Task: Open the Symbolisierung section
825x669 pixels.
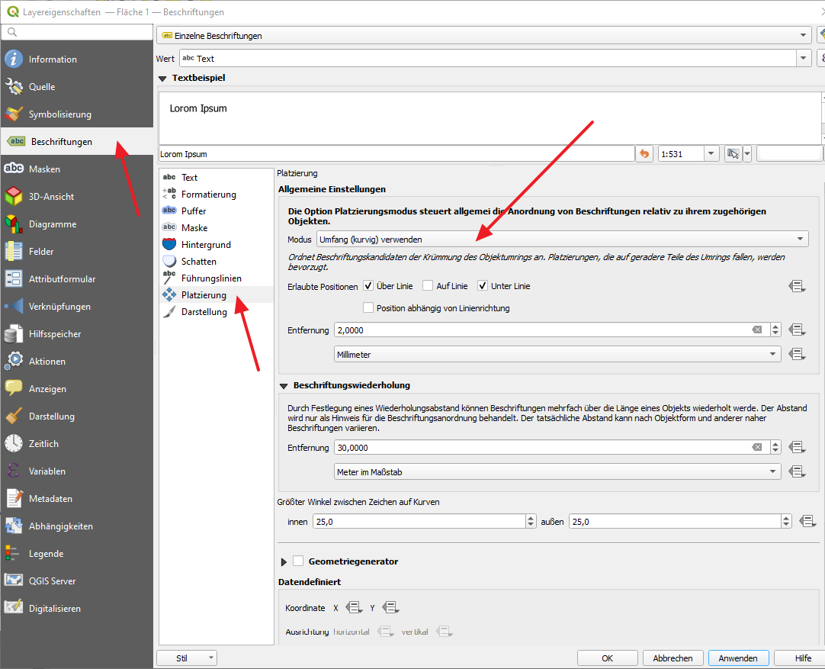Action: coord(59,114)
